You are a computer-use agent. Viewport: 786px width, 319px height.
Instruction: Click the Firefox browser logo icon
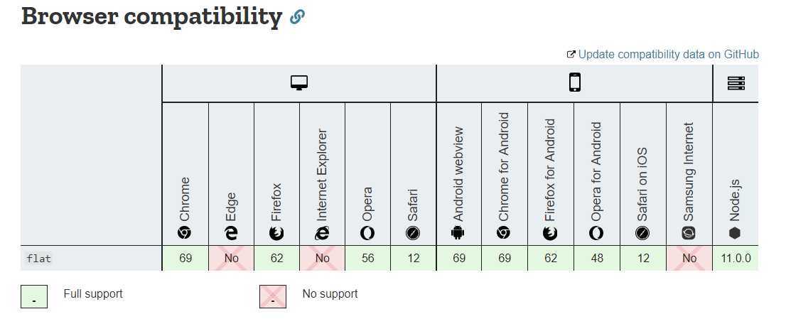(276, 233)
